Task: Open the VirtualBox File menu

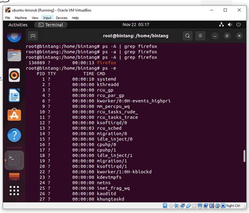Action: [7, 18]
